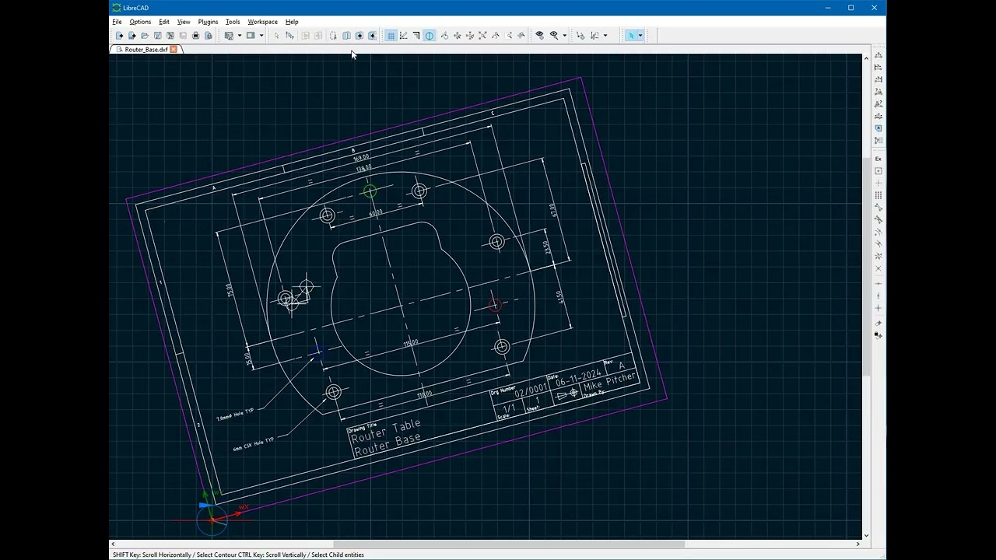Image resolution: width=996 pixels, height=560 pixels.
Task: Click the Save floppy disk icon
Action: coord(157,35)
